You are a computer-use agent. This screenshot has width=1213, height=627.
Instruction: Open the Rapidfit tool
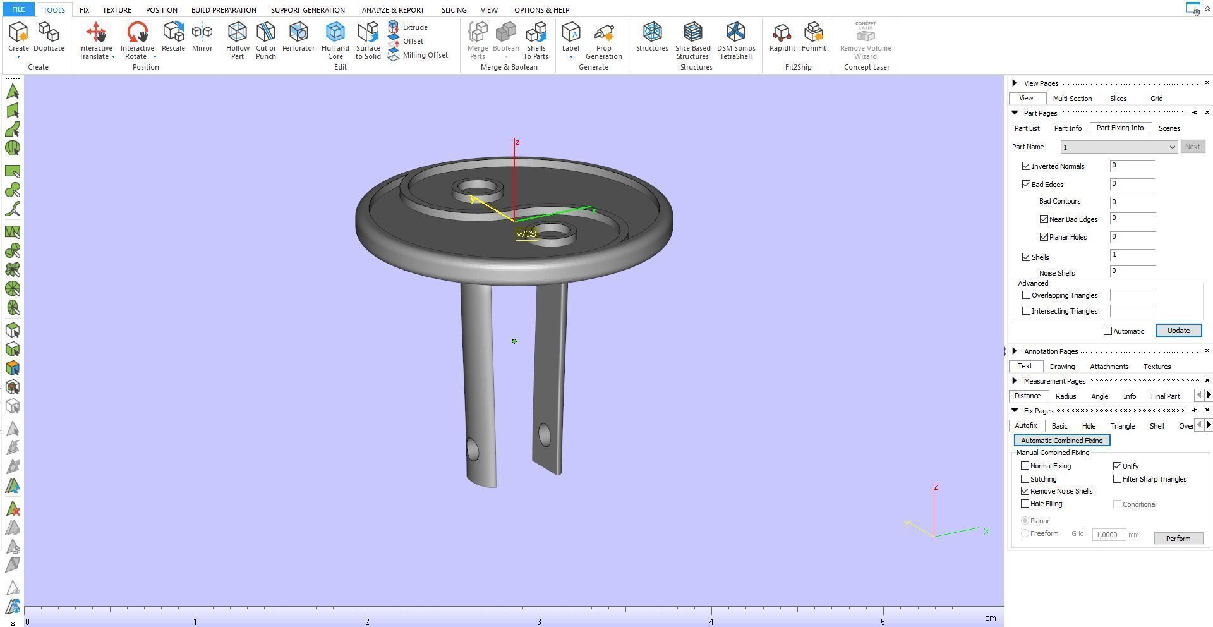782,37
